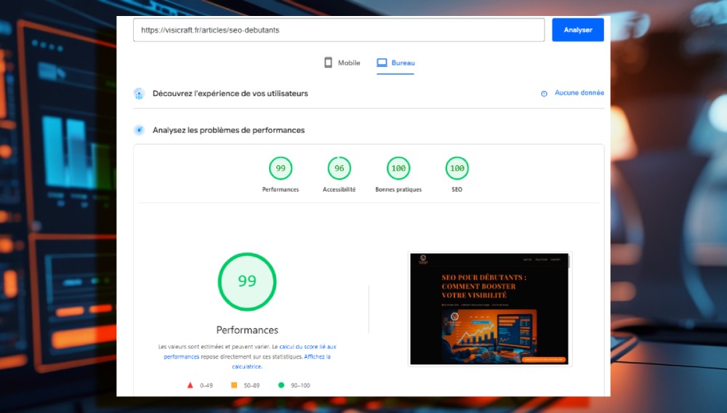
Task: Click the heading Découvrez l'expérience de vos utilisateurs
Action: pyautogui.click(x=230, y=94)
